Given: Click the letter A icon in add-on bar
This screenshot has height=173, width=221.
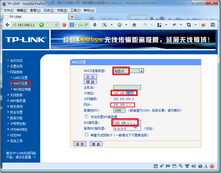Looking at the screenshot, I should (x=206, y=166).
